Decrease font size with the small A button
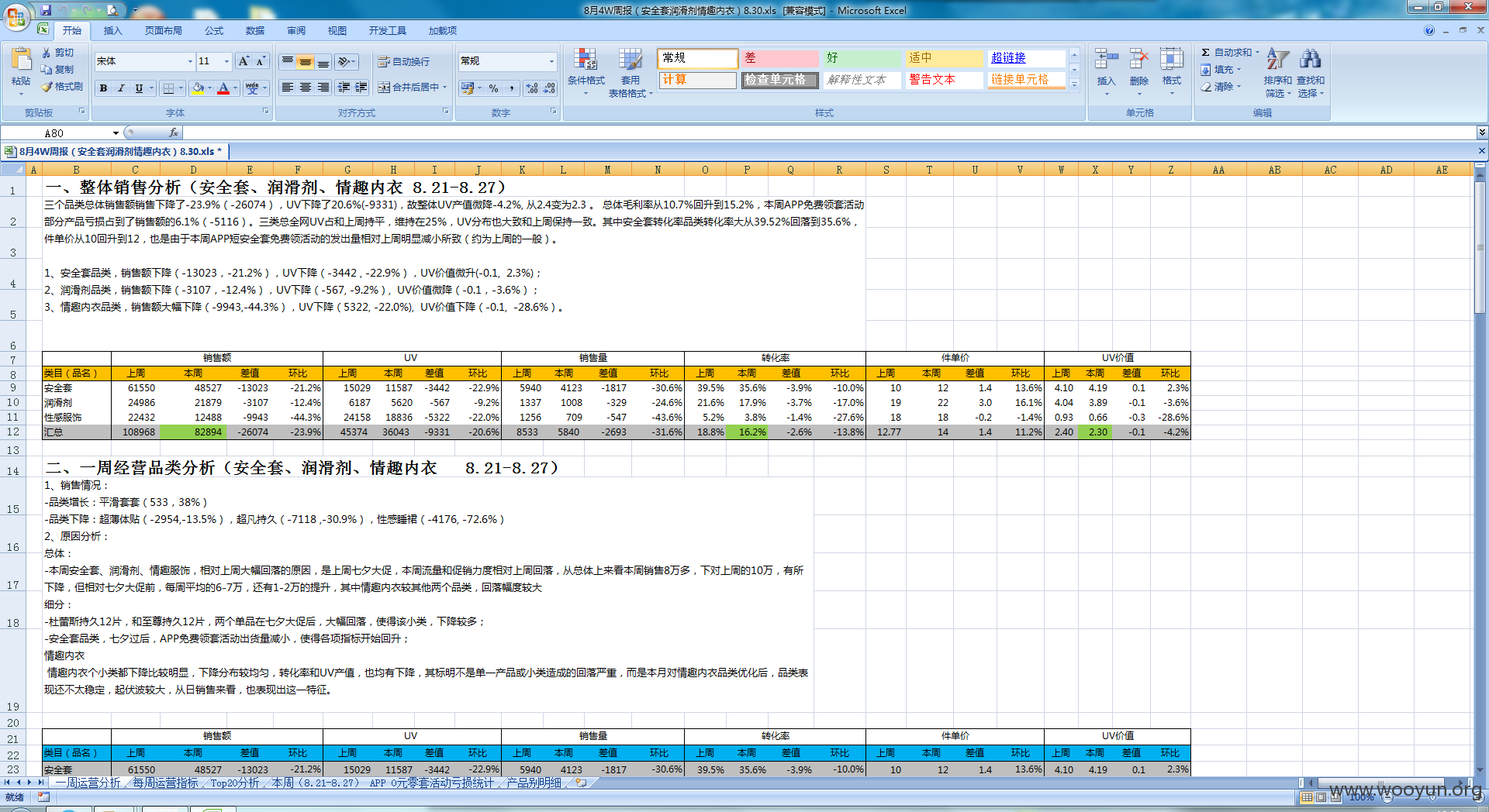 coord(261,61)
